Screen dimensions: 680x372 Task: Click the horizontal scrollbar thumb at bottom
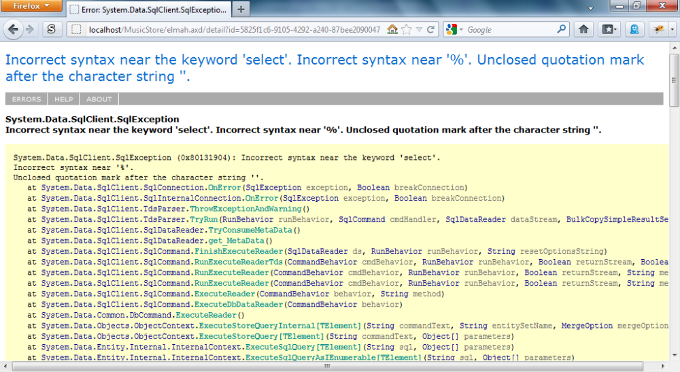coord(326,366)
